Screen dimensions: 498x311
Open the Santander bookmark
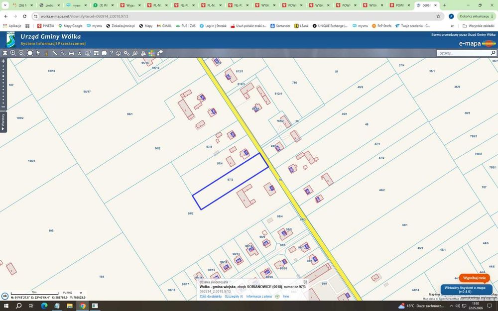point(280,26)
